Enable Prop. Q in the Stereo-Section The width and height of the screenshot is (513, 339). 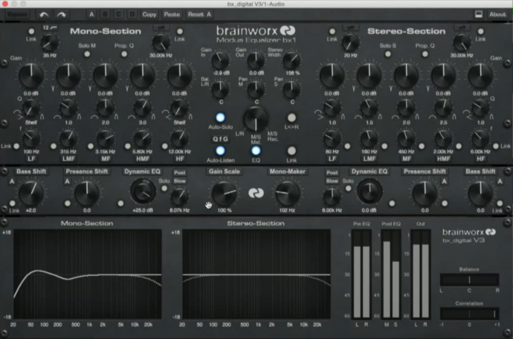click(425, 54)
